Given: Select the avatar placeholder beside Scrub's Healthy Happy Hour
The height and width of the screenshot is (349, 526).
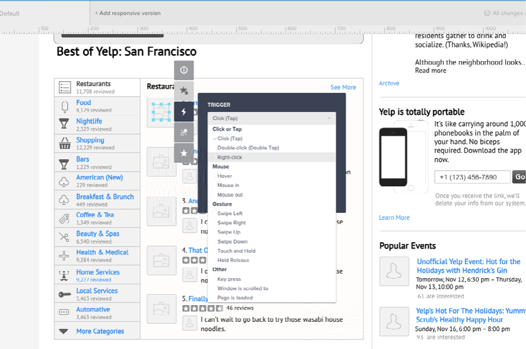Looking at the screenshot, I should 394,321.
